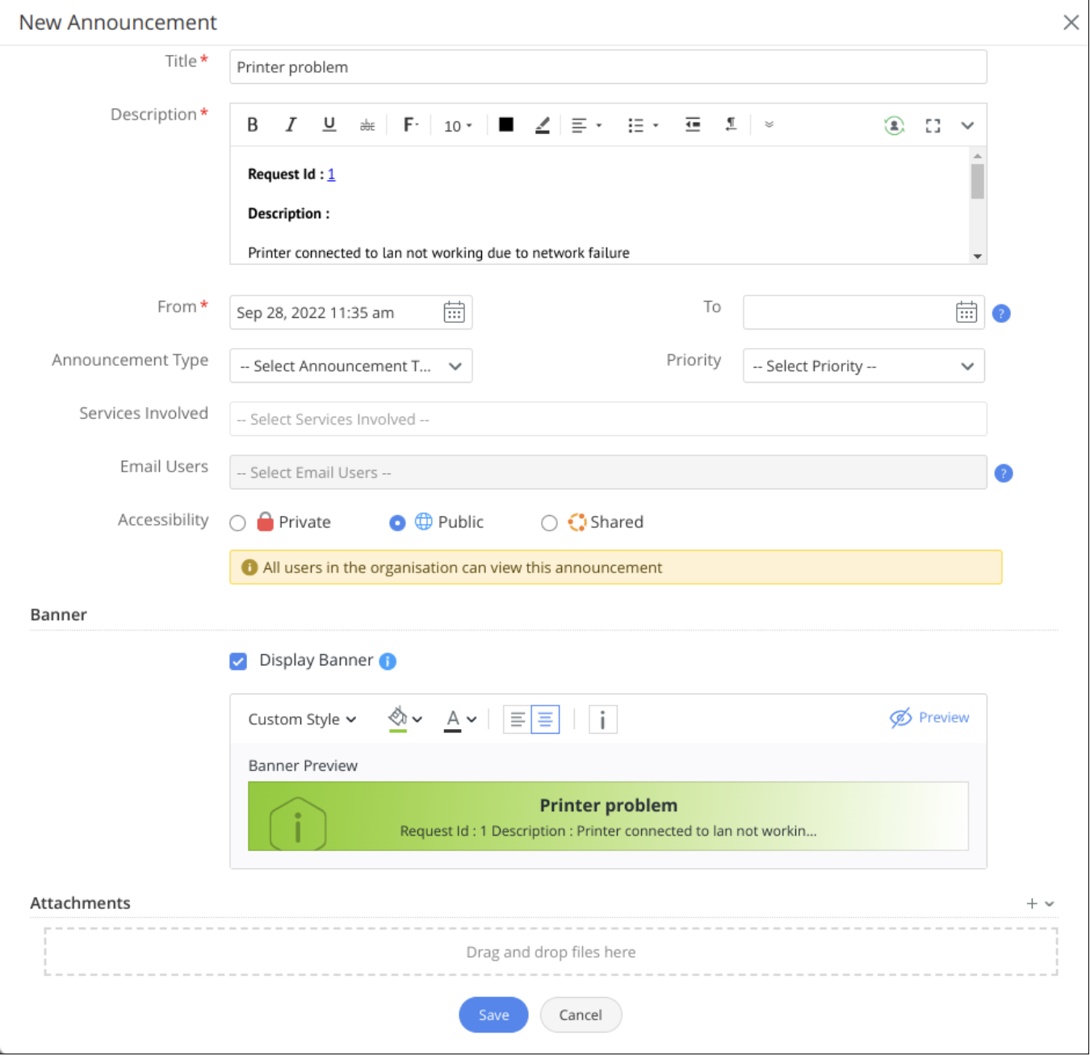Click the Preview banner link
The width and height of the screenshot is (1090, 1056).
(929, 718)
